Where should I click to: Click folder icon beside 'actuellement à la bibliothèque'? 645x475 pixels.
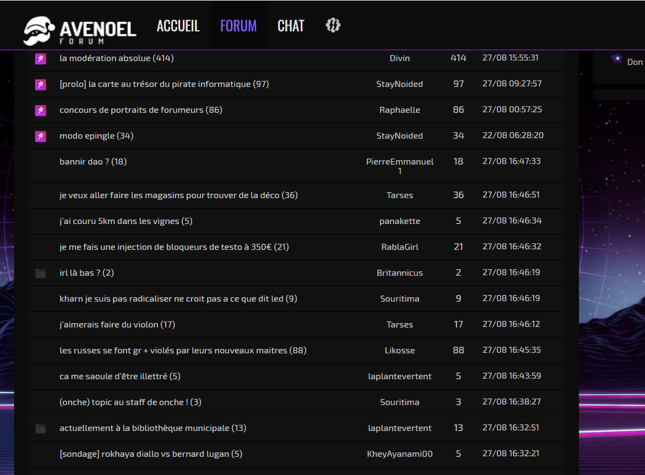pos(40,428)
